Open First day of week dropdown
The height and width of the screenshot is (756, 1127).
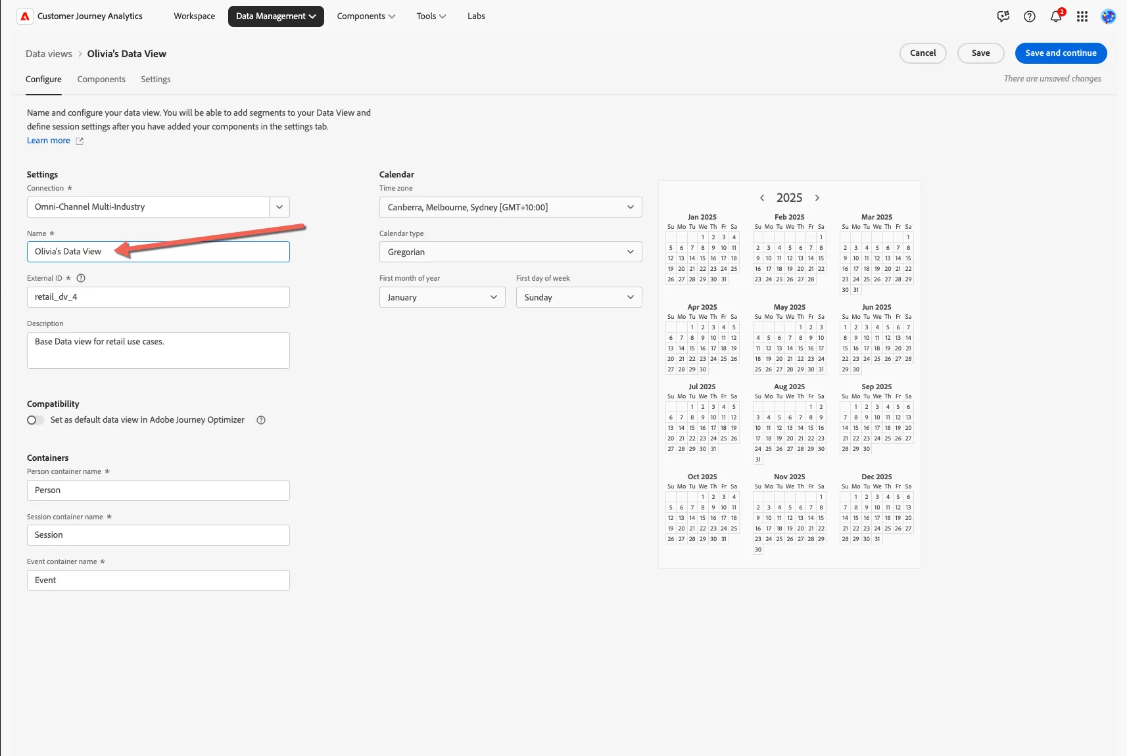(579, 297)
